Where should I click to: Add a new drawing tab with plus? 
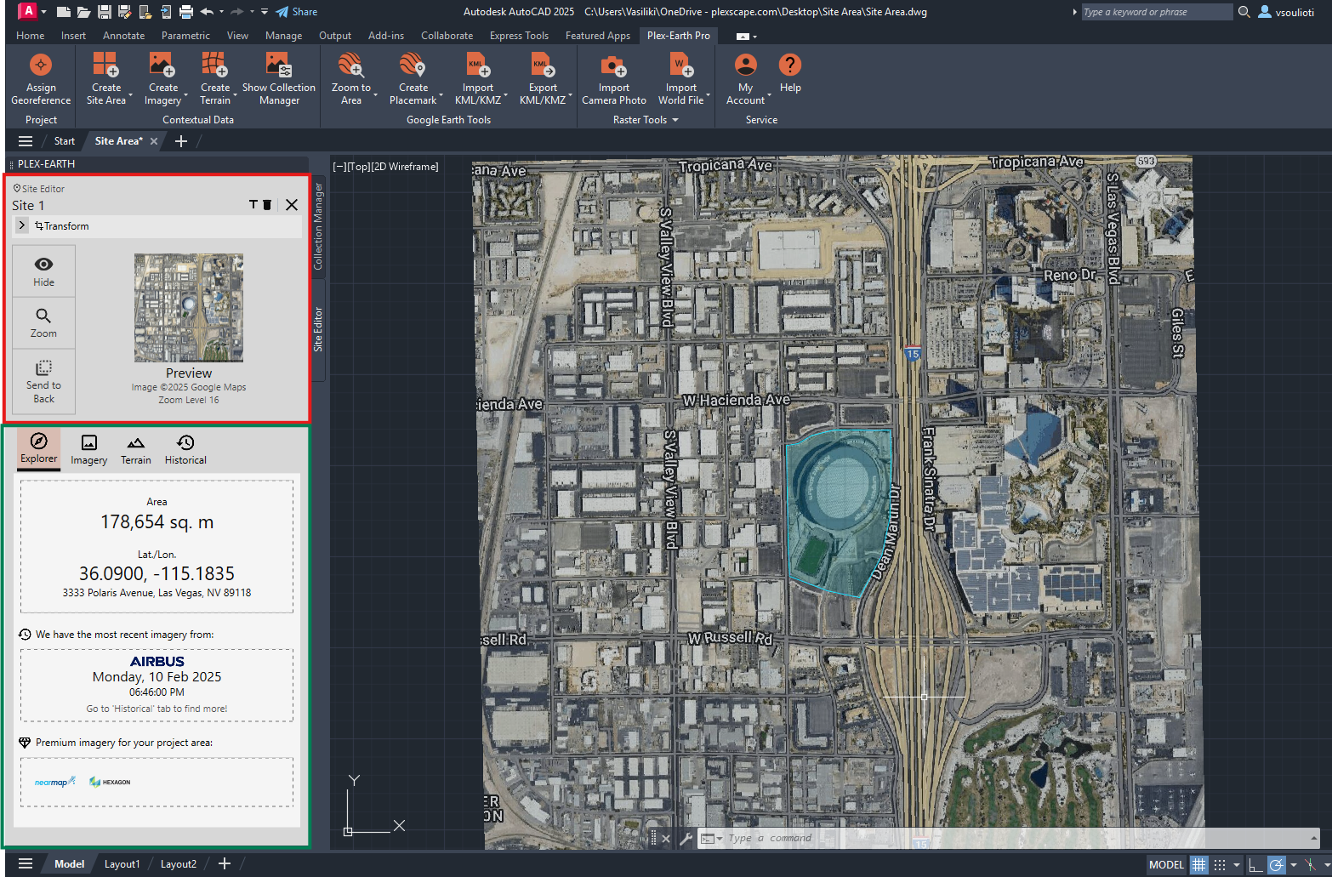click(181, 141)
